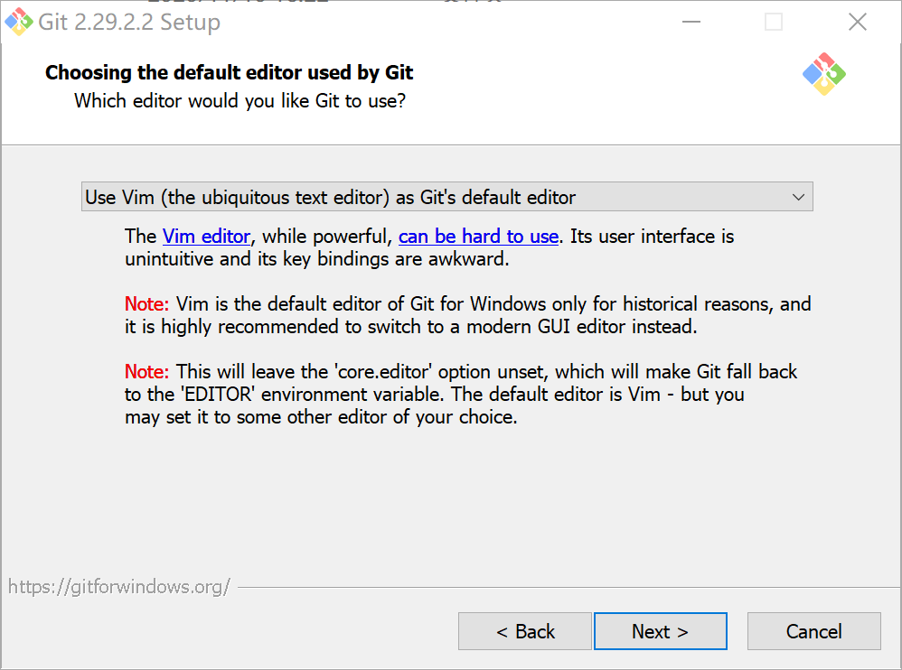902x670 pixels.
Task: Click the red 'Note:' before 'This will leave'
Action: pyautogui.click(x=146, y=371)
